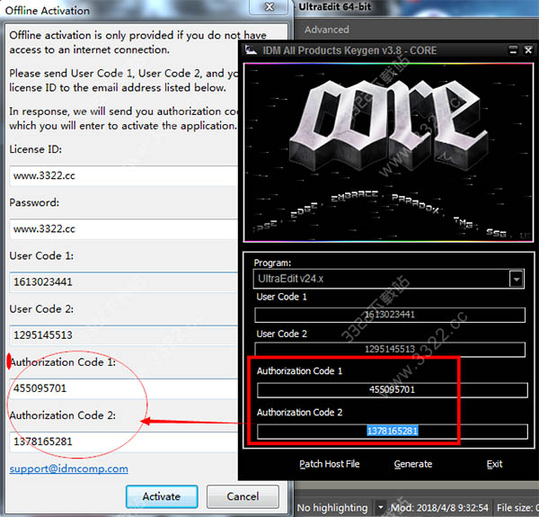Open the Program dropdown arrow

coord(516,279)
